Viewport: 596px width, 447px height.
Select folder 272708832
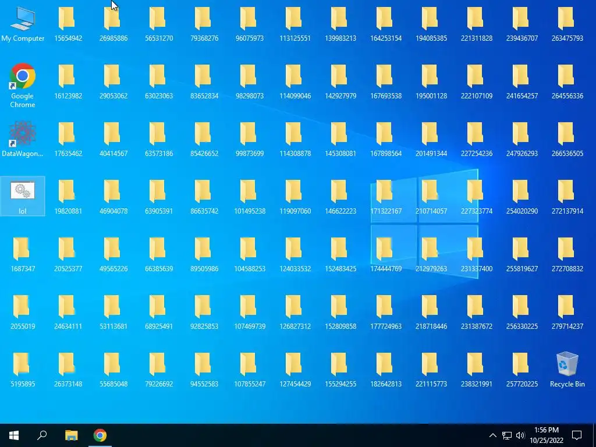[x=567, y=254]
